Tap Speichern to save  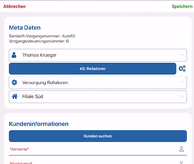point(182,7)
